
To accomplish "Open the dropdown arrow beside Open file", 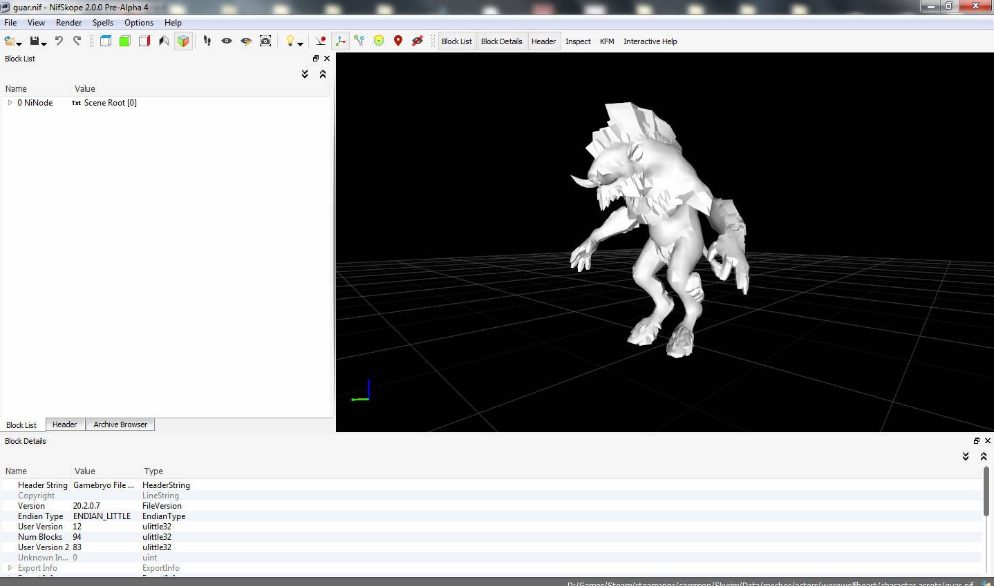I will click(19, 44).
